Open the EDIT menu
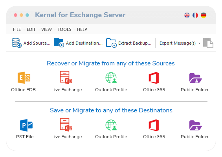Image resolution: width=222 pixels, height=157 pixels. tap(31, 29)
